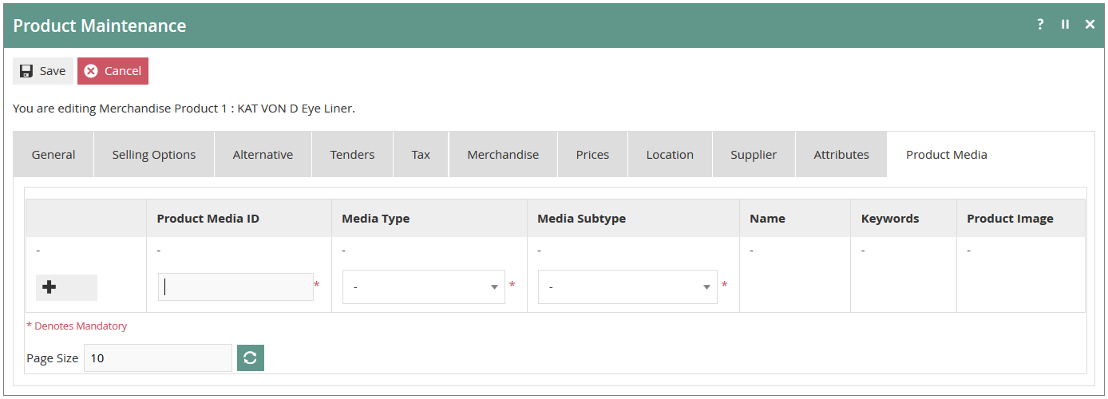
Task: Focus the Product Media ID input field
Action: (235, 287)
